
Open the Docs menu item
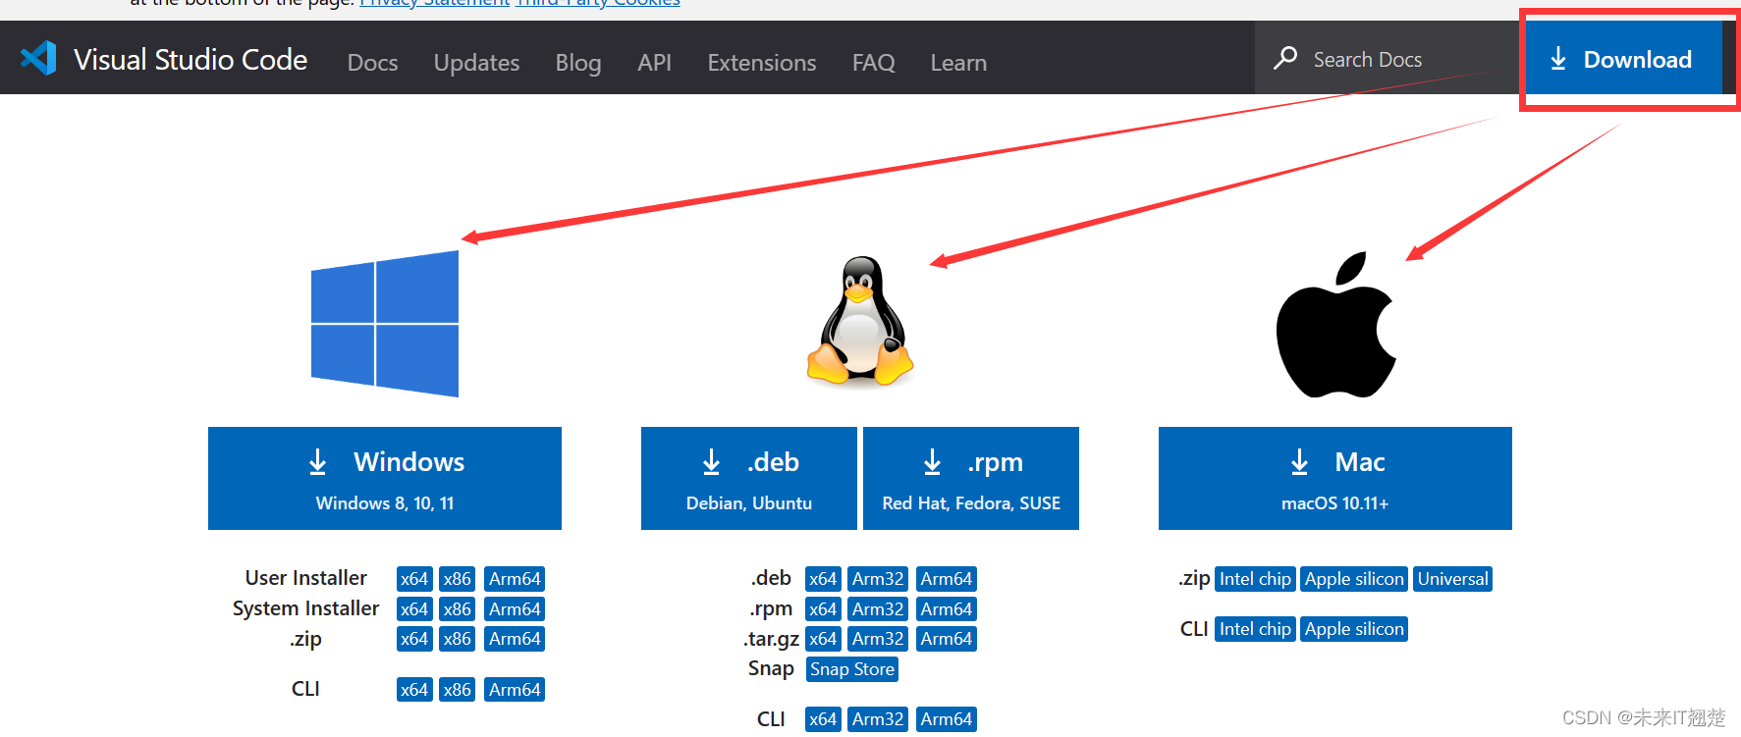click(373, 63)
